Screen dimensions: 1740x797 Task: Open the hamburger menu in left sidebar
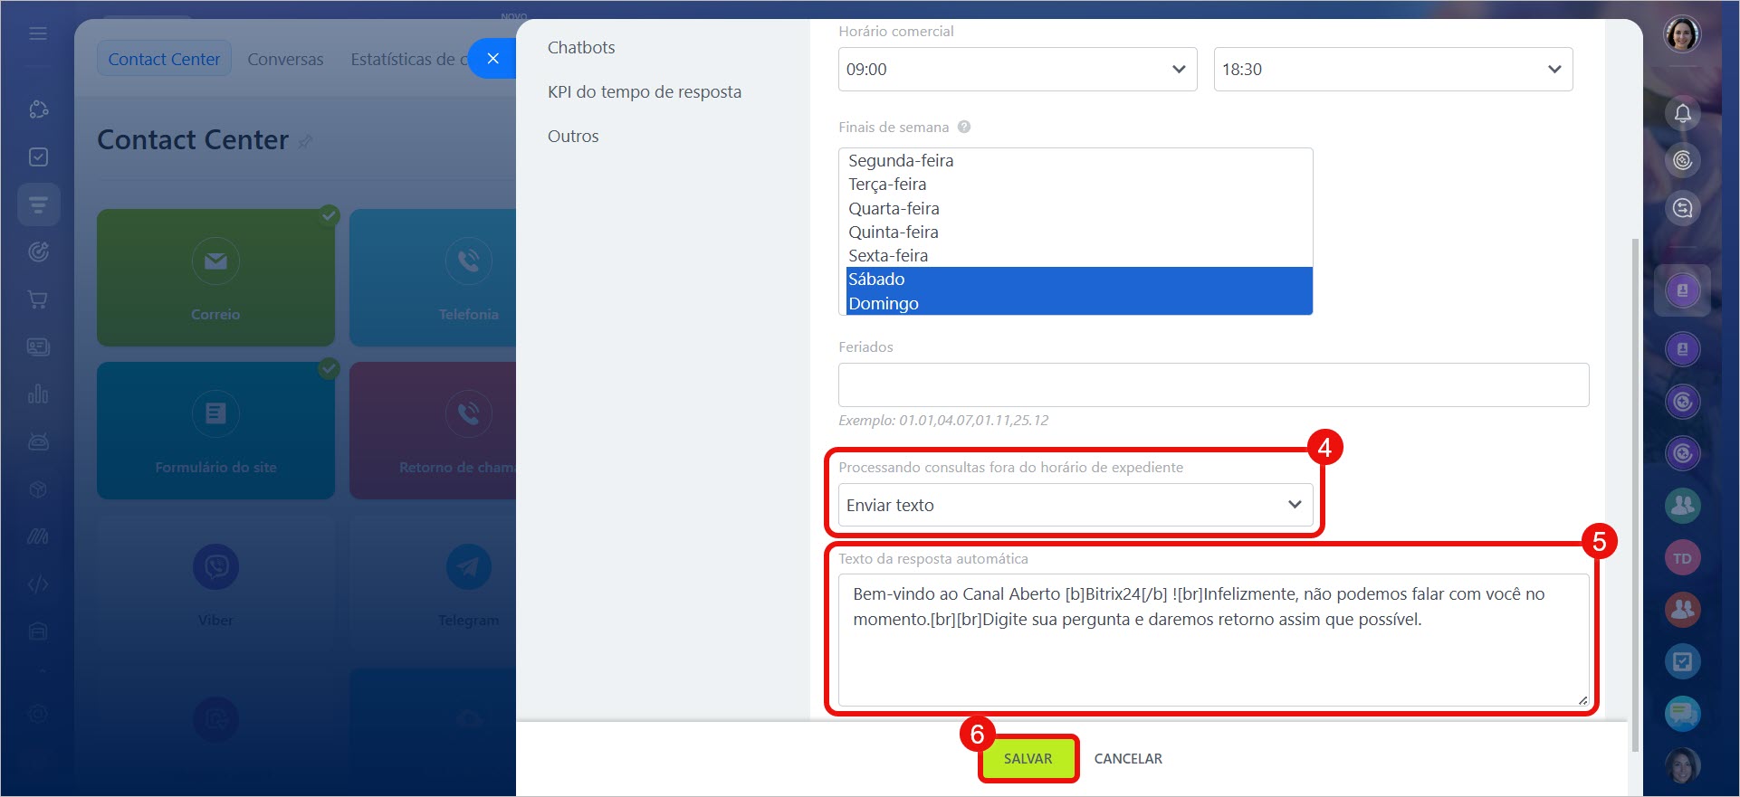38,33
